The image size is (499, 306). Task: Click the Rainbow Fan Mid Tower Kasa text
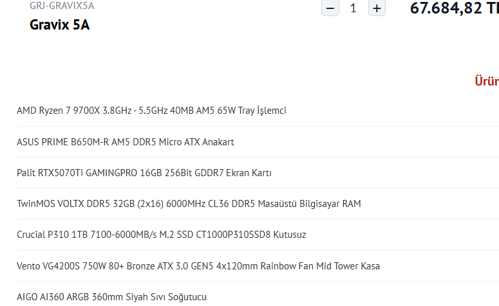320,266
